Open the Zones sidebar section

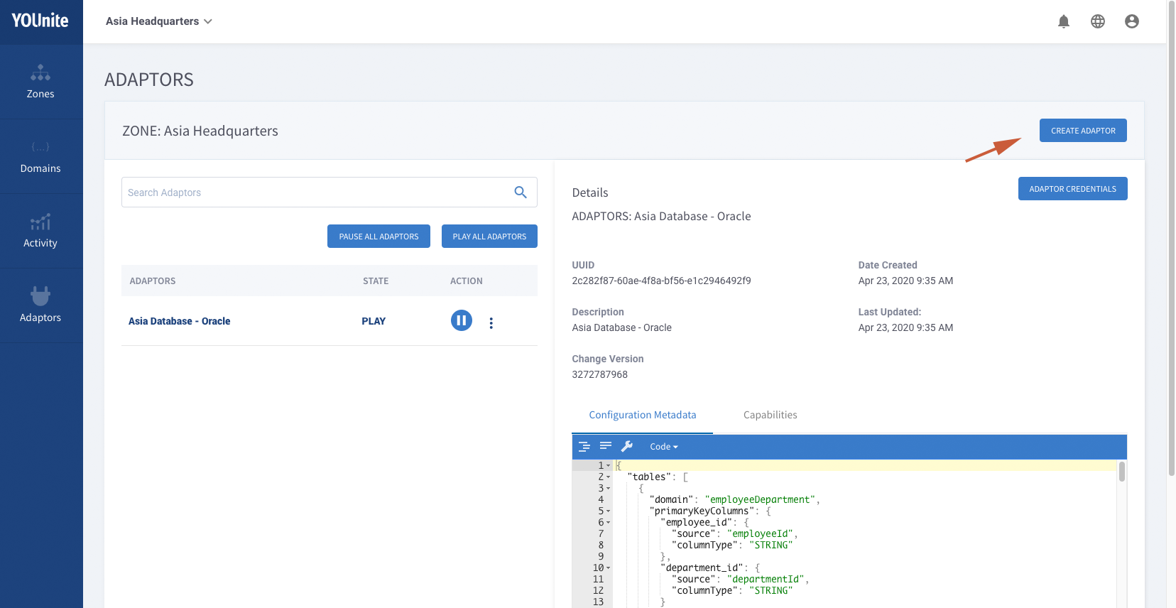pyautogui.click(x=40, y=82)
